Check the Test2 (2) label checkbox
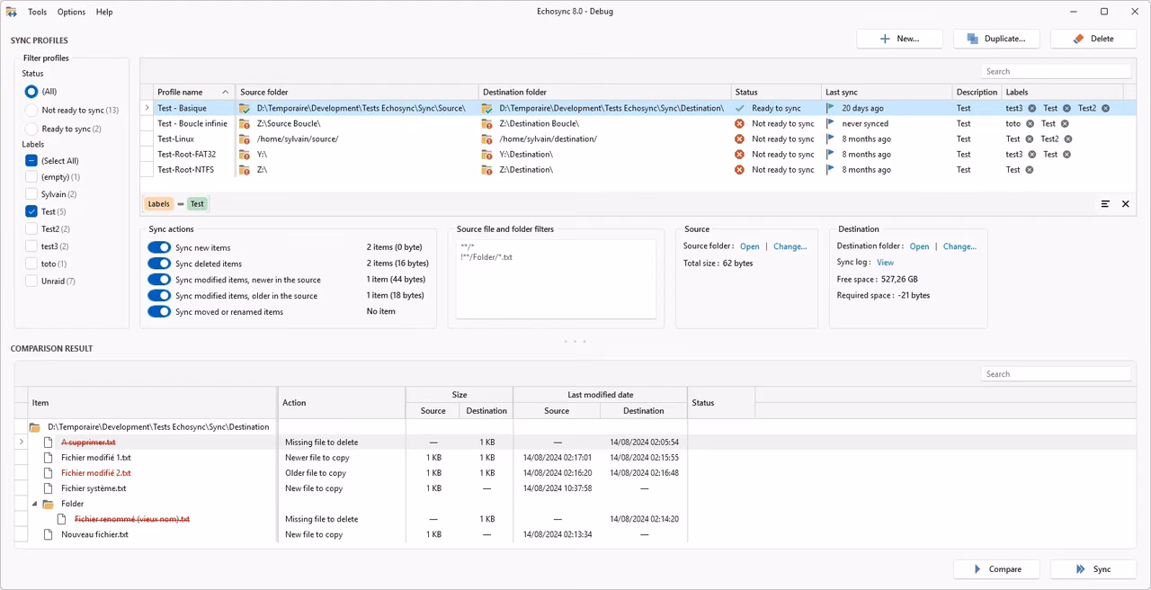Screen dimensions: 1151x590 (x=31, y=229)
